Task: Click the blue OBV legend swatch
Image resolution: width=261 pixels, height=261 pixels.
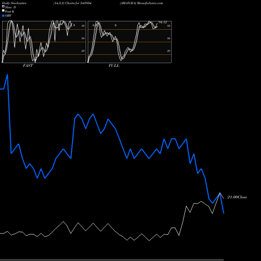Action: (3, 16)
